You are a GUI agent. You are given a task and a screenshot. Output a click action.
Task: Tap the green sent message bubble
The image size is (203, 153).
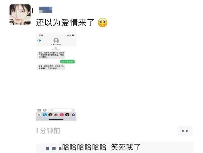coord(67,61)
